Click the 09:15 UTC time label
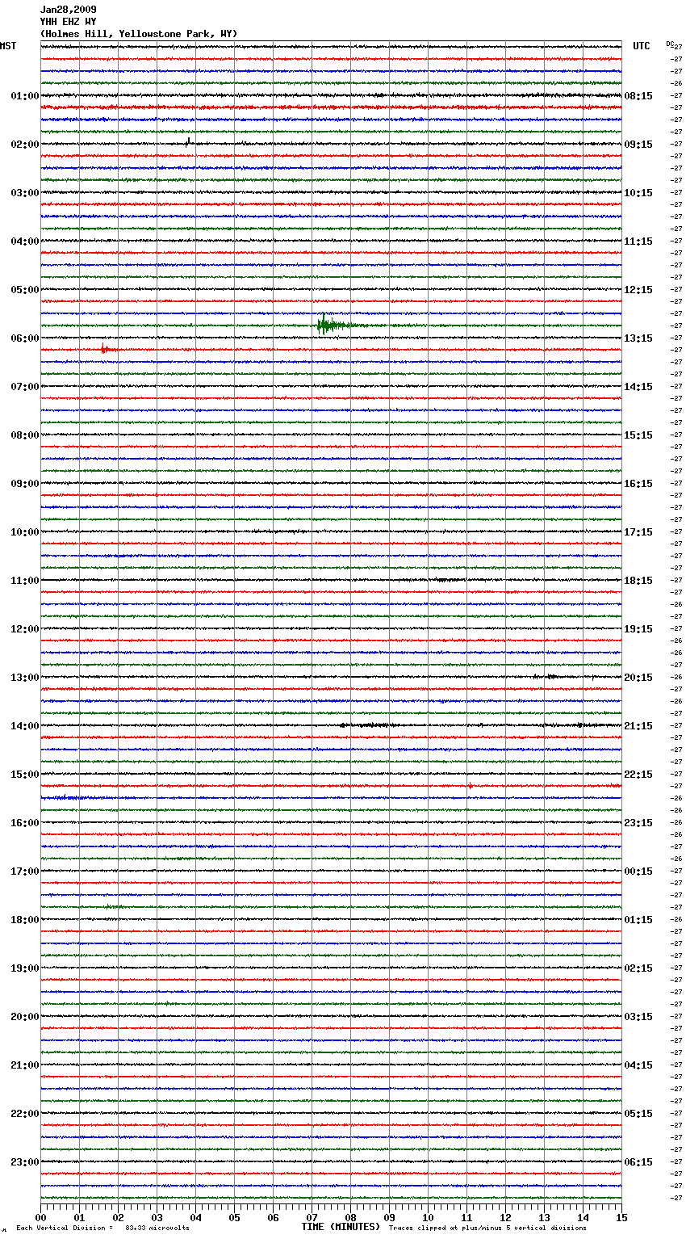The height and width of the screenshot is (1239, 686). tap(638, 145)
